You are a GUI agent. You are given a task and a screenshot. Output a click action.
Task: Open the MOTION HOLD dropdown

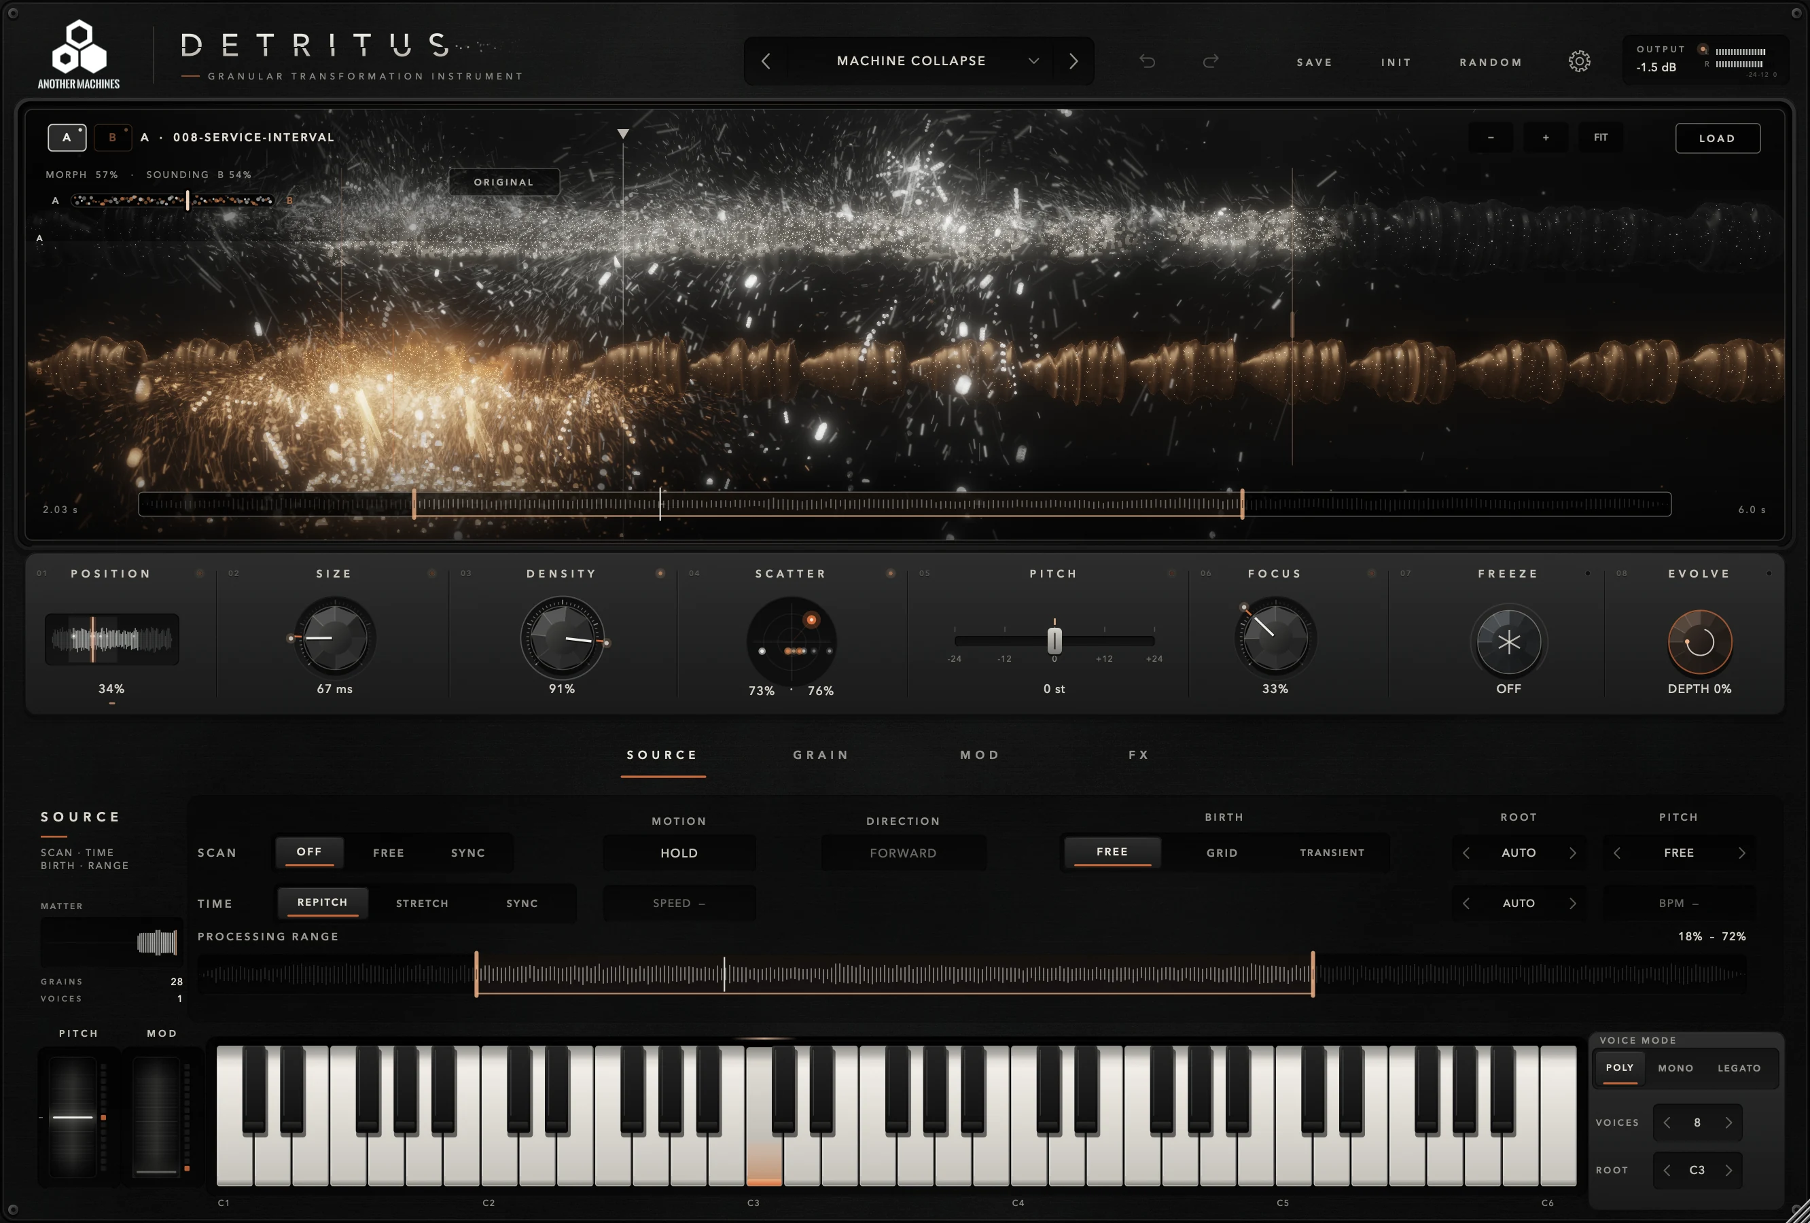[679, 853]
